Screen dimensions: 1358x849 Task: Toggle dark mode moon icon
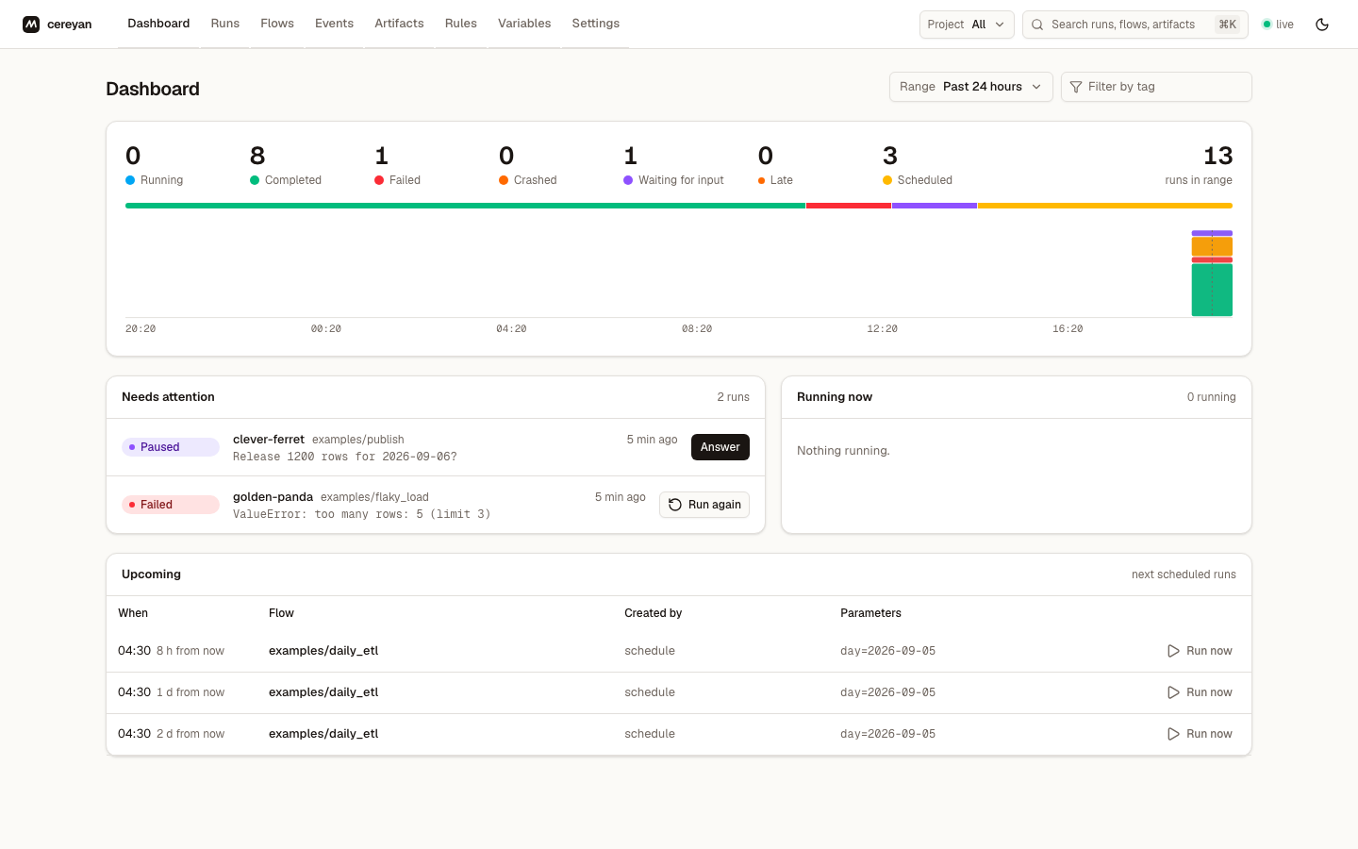tap(1322, 25)
